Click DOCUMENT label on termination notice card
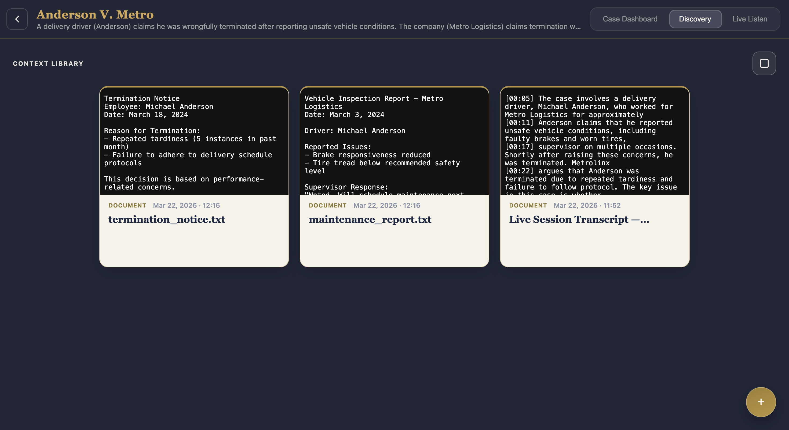This screenshot has width=789, height=430. (x=127, y=206)
